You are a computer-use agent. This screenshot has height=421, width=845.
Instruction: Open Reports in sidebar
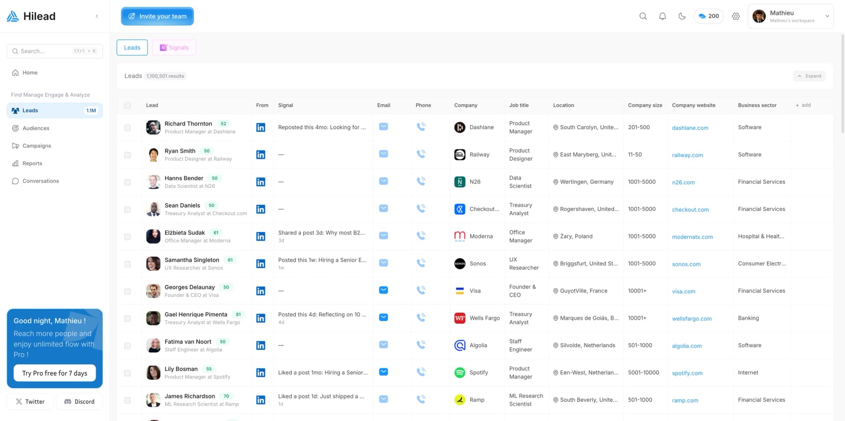(55, 163)
